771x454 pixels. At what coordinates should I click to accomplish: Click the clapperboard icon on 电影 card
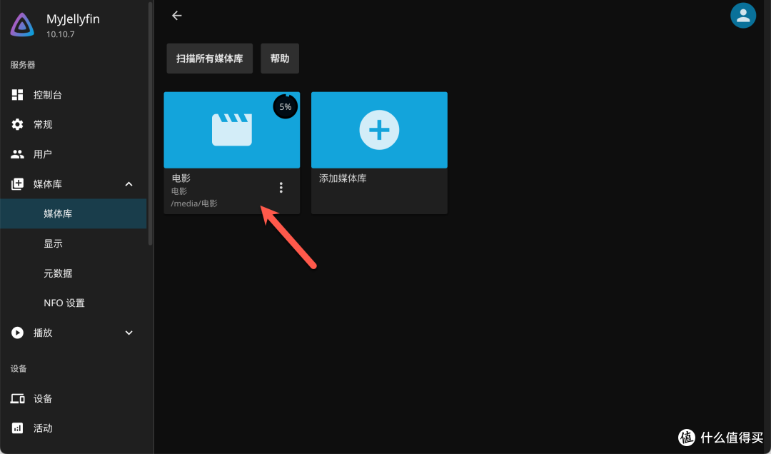(x=231, y=130)
